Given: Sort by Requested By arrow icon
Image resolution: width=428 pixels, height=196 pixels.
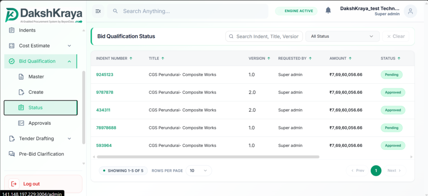Looking at the screenshot, I should click(310, 58).
